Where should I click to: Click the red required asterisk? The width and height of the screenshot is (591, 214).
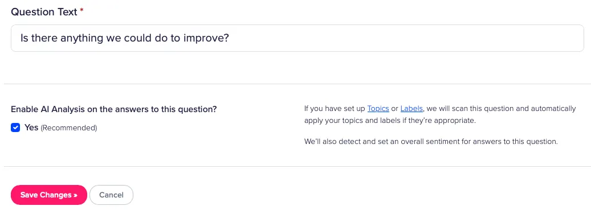click(81, 10)
